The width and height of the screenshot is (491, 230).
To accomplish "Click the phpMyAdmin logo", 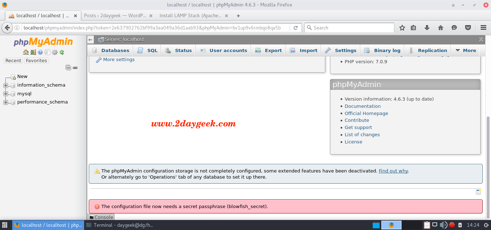I will [43, 42].
